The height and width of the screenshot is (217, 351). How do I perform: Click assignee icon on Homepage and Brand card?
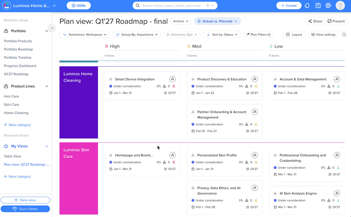coord(172,155)
